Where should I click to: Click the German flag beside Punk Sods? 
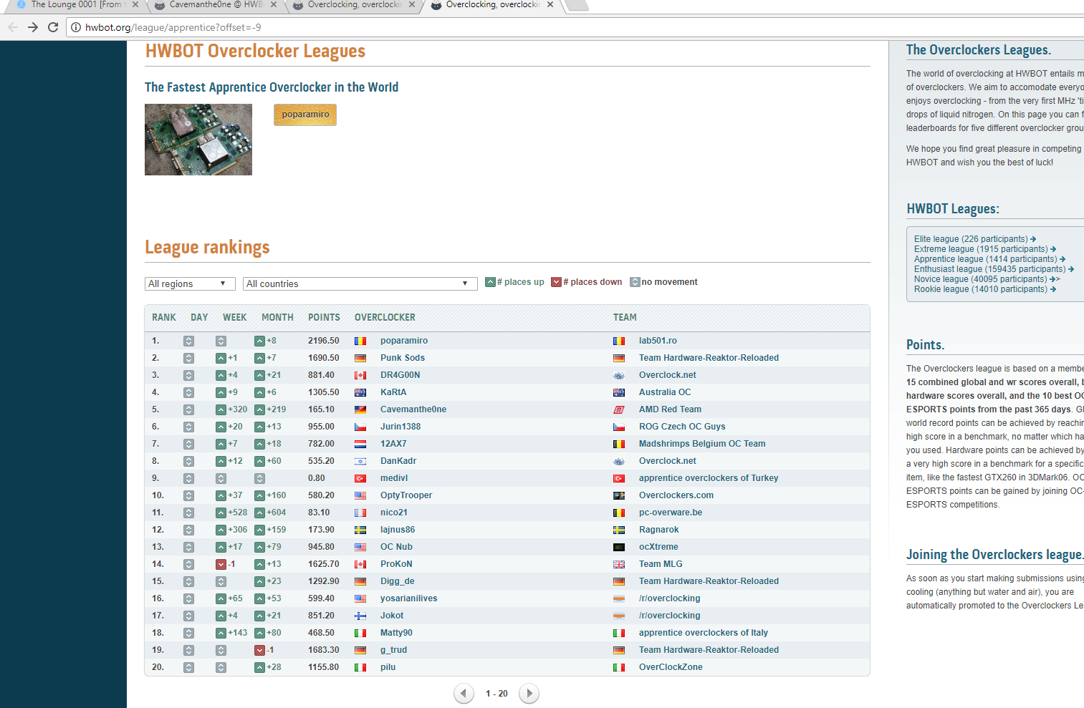[x=360, y=359]
